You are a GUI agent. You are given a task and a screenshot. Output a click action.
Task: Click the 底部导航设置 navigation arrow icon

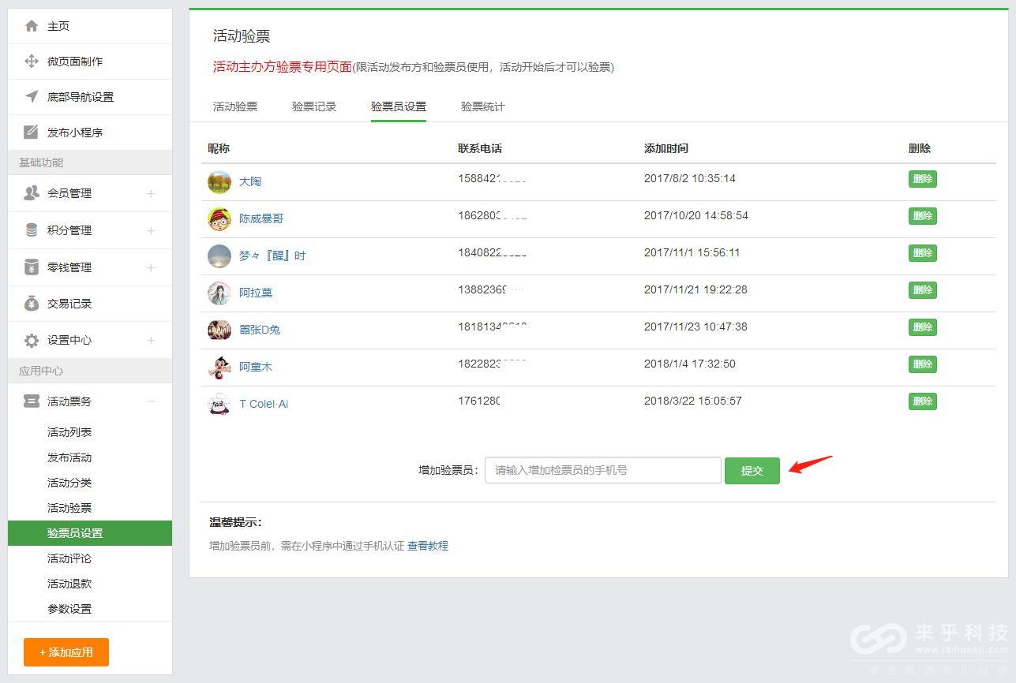(x=32, y=97)
